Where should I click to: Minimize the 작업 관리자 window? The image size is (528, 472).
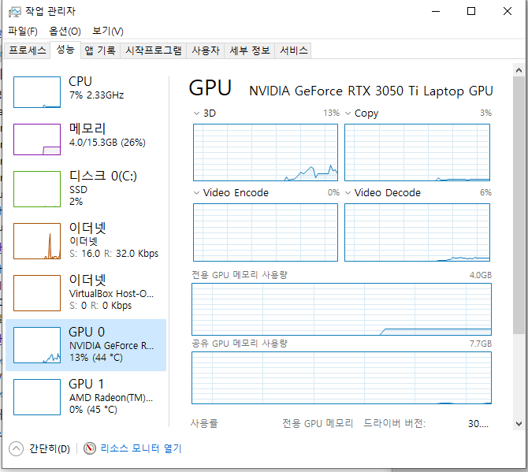(x=436, y=12)
